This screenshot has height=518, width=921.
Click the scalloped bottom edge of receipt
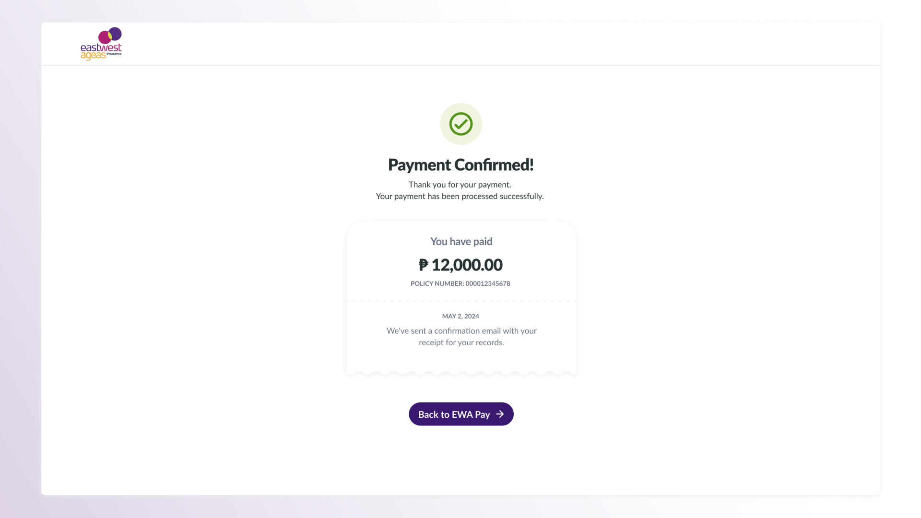point(460,372)
